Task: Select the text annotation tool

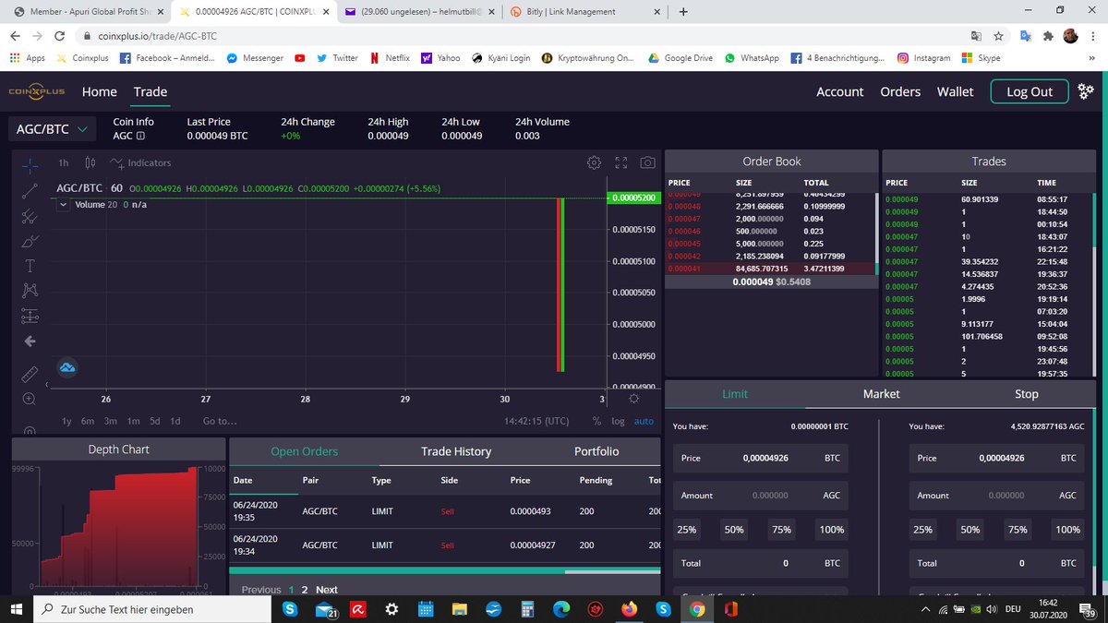Action: (x=30, y=266)
